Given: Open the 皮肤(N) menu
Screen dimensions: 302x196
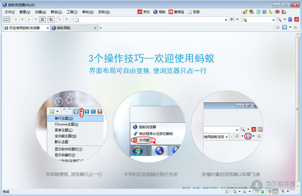Looking at the screenshot, I should pos(104,12).
